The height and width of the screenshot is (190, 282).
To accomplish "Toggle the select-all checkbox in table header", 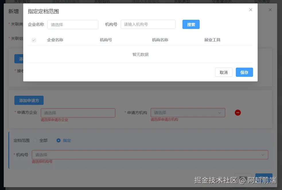I will pos(34,40).
